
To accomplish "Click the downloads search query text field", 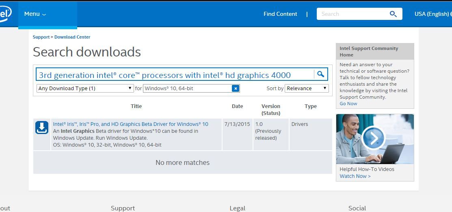I will [175, 75].
